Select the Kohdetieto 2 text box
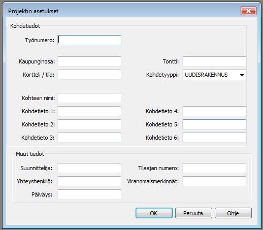The height and width of the screenshot is (230, 263). coord(89,124)
